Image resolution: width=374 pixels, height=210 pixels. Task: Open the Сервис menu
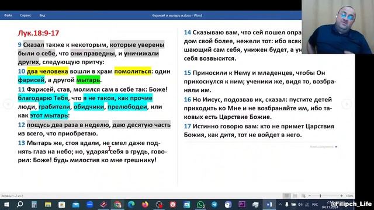click(26, 15)
